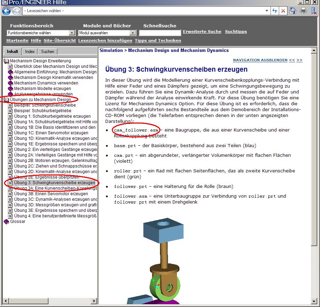The height and width of the screenshot is (307, 320).
Task: Go to next topic with >> link
Action: coord(299,60)
